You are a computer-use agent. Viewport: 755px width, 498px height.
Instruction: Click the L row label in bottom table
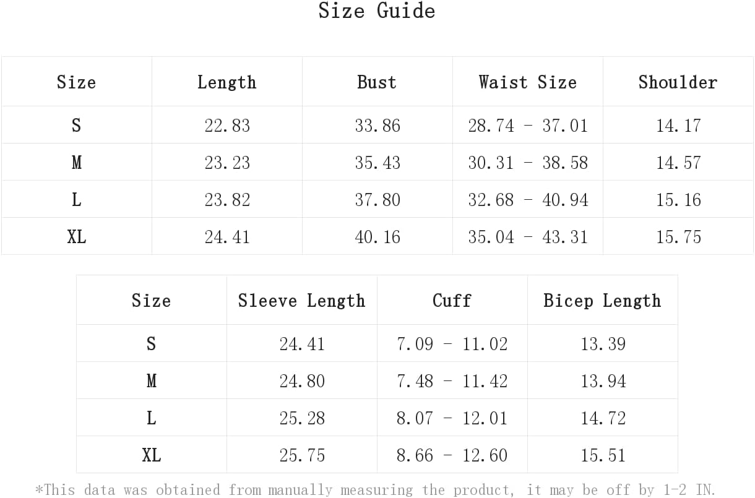tap(151, 418)
